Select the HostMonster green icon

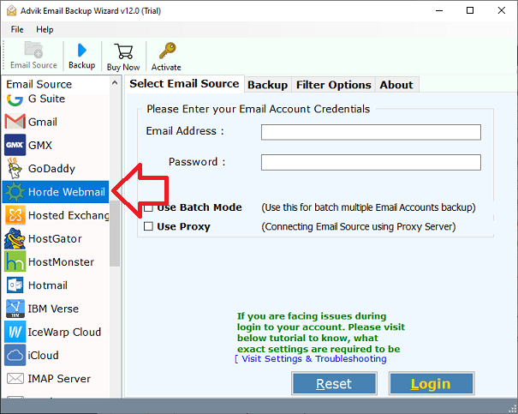click(15, 261)
